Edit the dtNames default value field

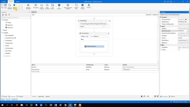(140, 67)
